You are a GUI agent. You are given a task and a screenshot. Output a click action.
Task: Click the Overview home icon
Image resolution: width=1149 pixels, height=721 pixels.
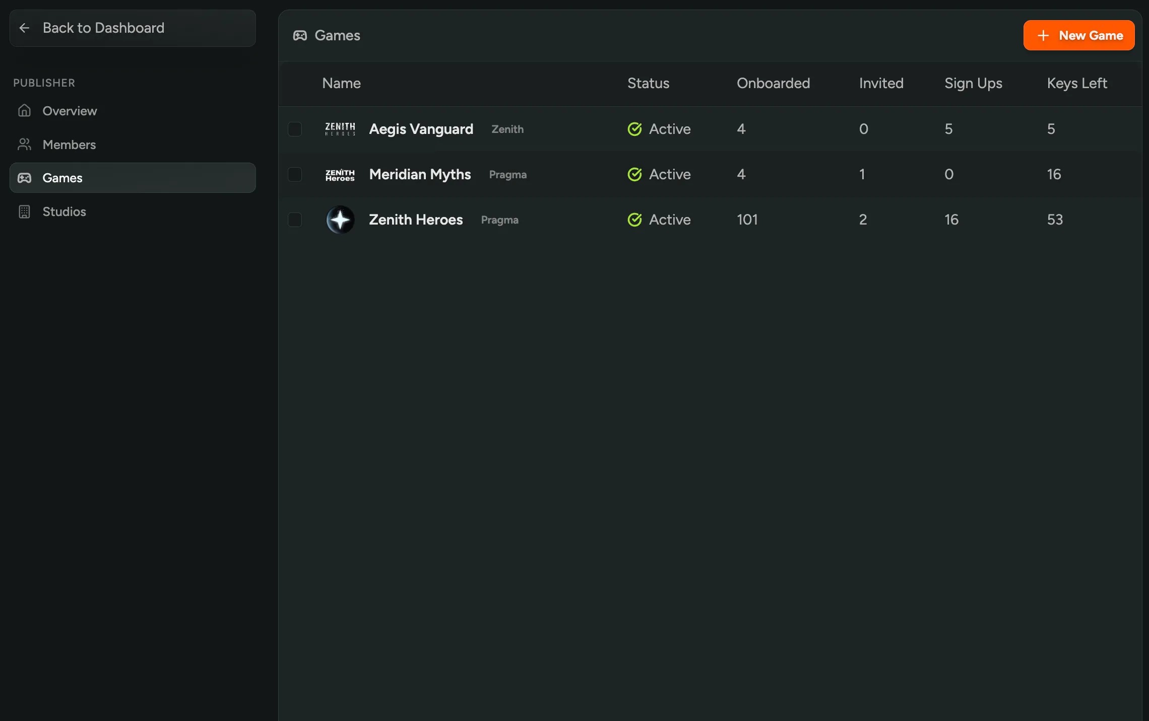coord(24,111)
